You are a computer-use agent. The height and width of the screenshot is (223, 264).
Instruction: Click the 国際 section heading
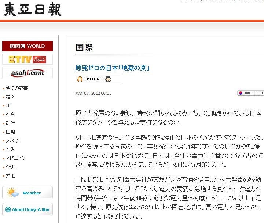coord(84,48)
